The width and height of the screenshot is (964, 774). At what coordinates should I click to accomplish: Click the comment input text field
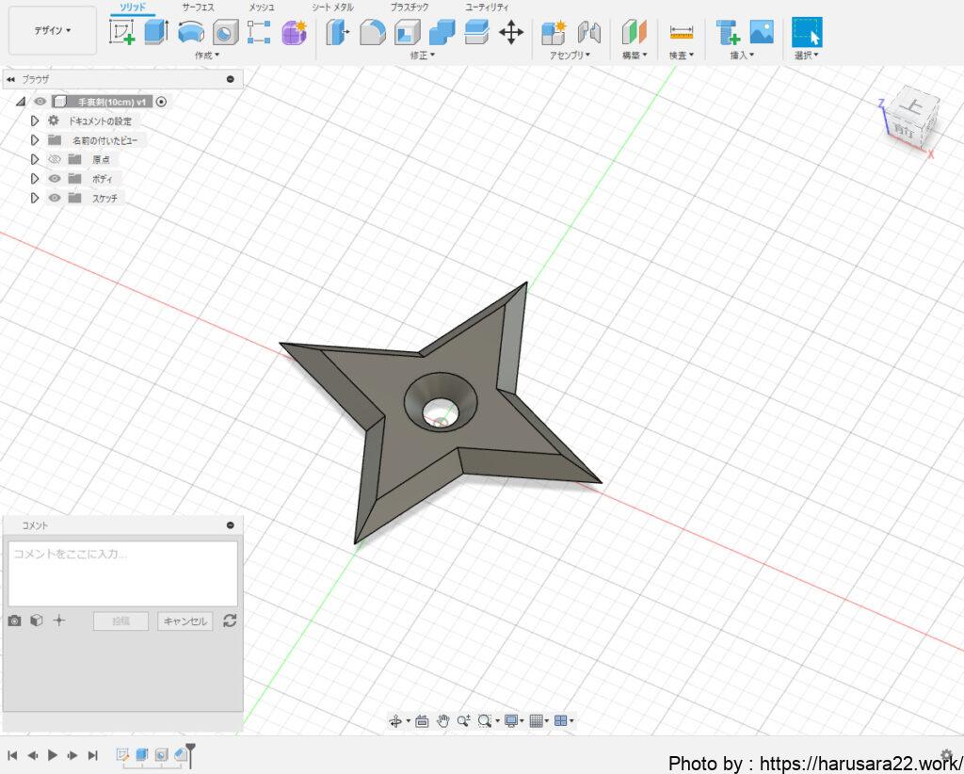coord(122,572)
